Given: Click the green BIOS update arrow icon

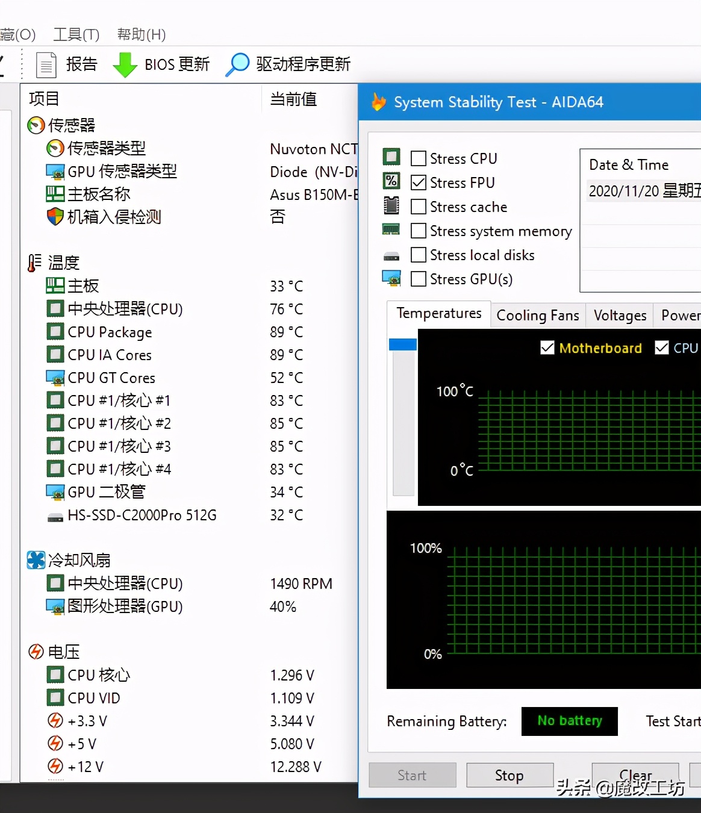Looking at the screenshot, I should coord(125,64).
